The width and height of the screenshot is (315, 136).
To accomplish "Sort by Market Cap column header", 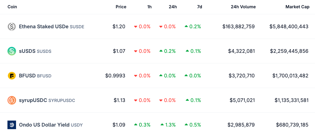I will click(297, 7).
